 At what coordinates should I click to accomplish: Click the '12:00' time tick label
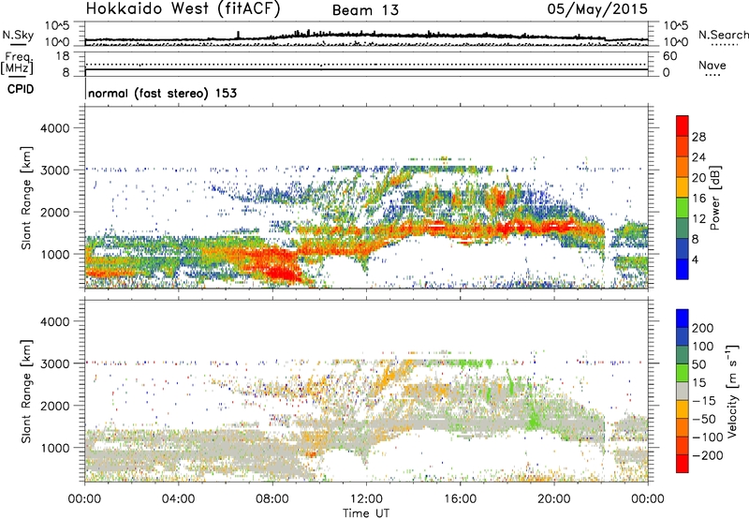pyautogui.click(x=366, y=499)
